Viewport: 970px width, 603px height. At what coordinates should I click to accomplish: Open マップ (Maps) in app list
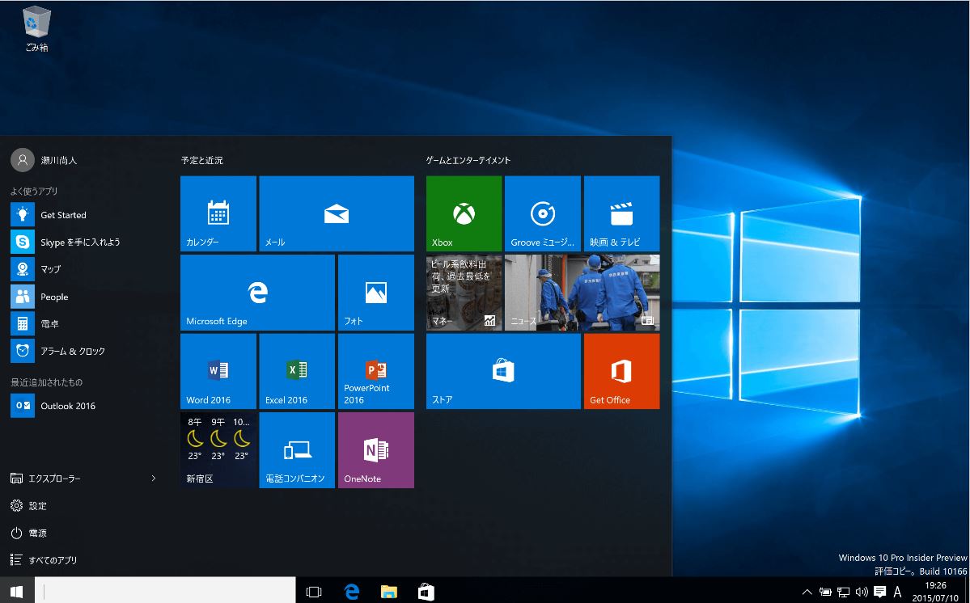pyautogui.click(x=85, y=269)
